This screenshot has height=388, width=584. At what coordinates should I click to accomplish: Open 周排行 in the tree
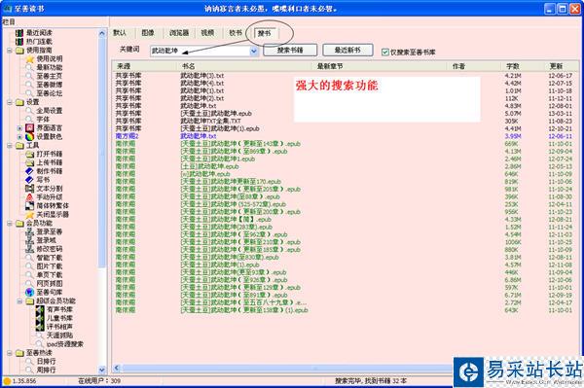pos(46,370)
